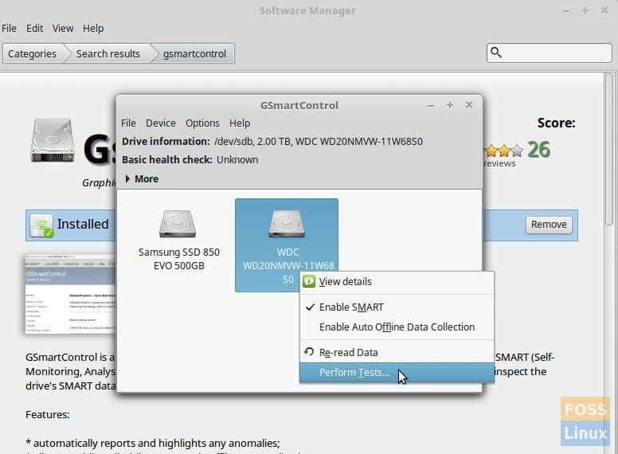Choose Re-read Data from context menu
The width and height of the screenshot is (618, 454).
(397, 352)
